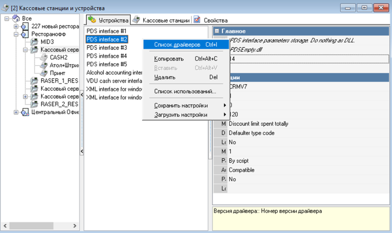Select the first XML interface for windows row

coord(114,89)
